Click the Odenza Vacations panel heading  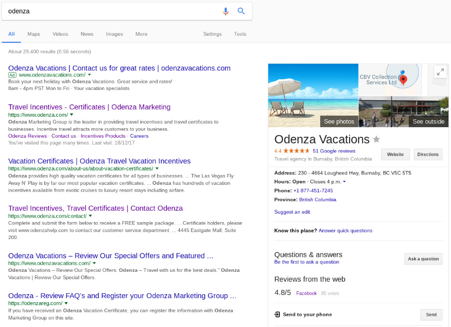click(322, 139)
